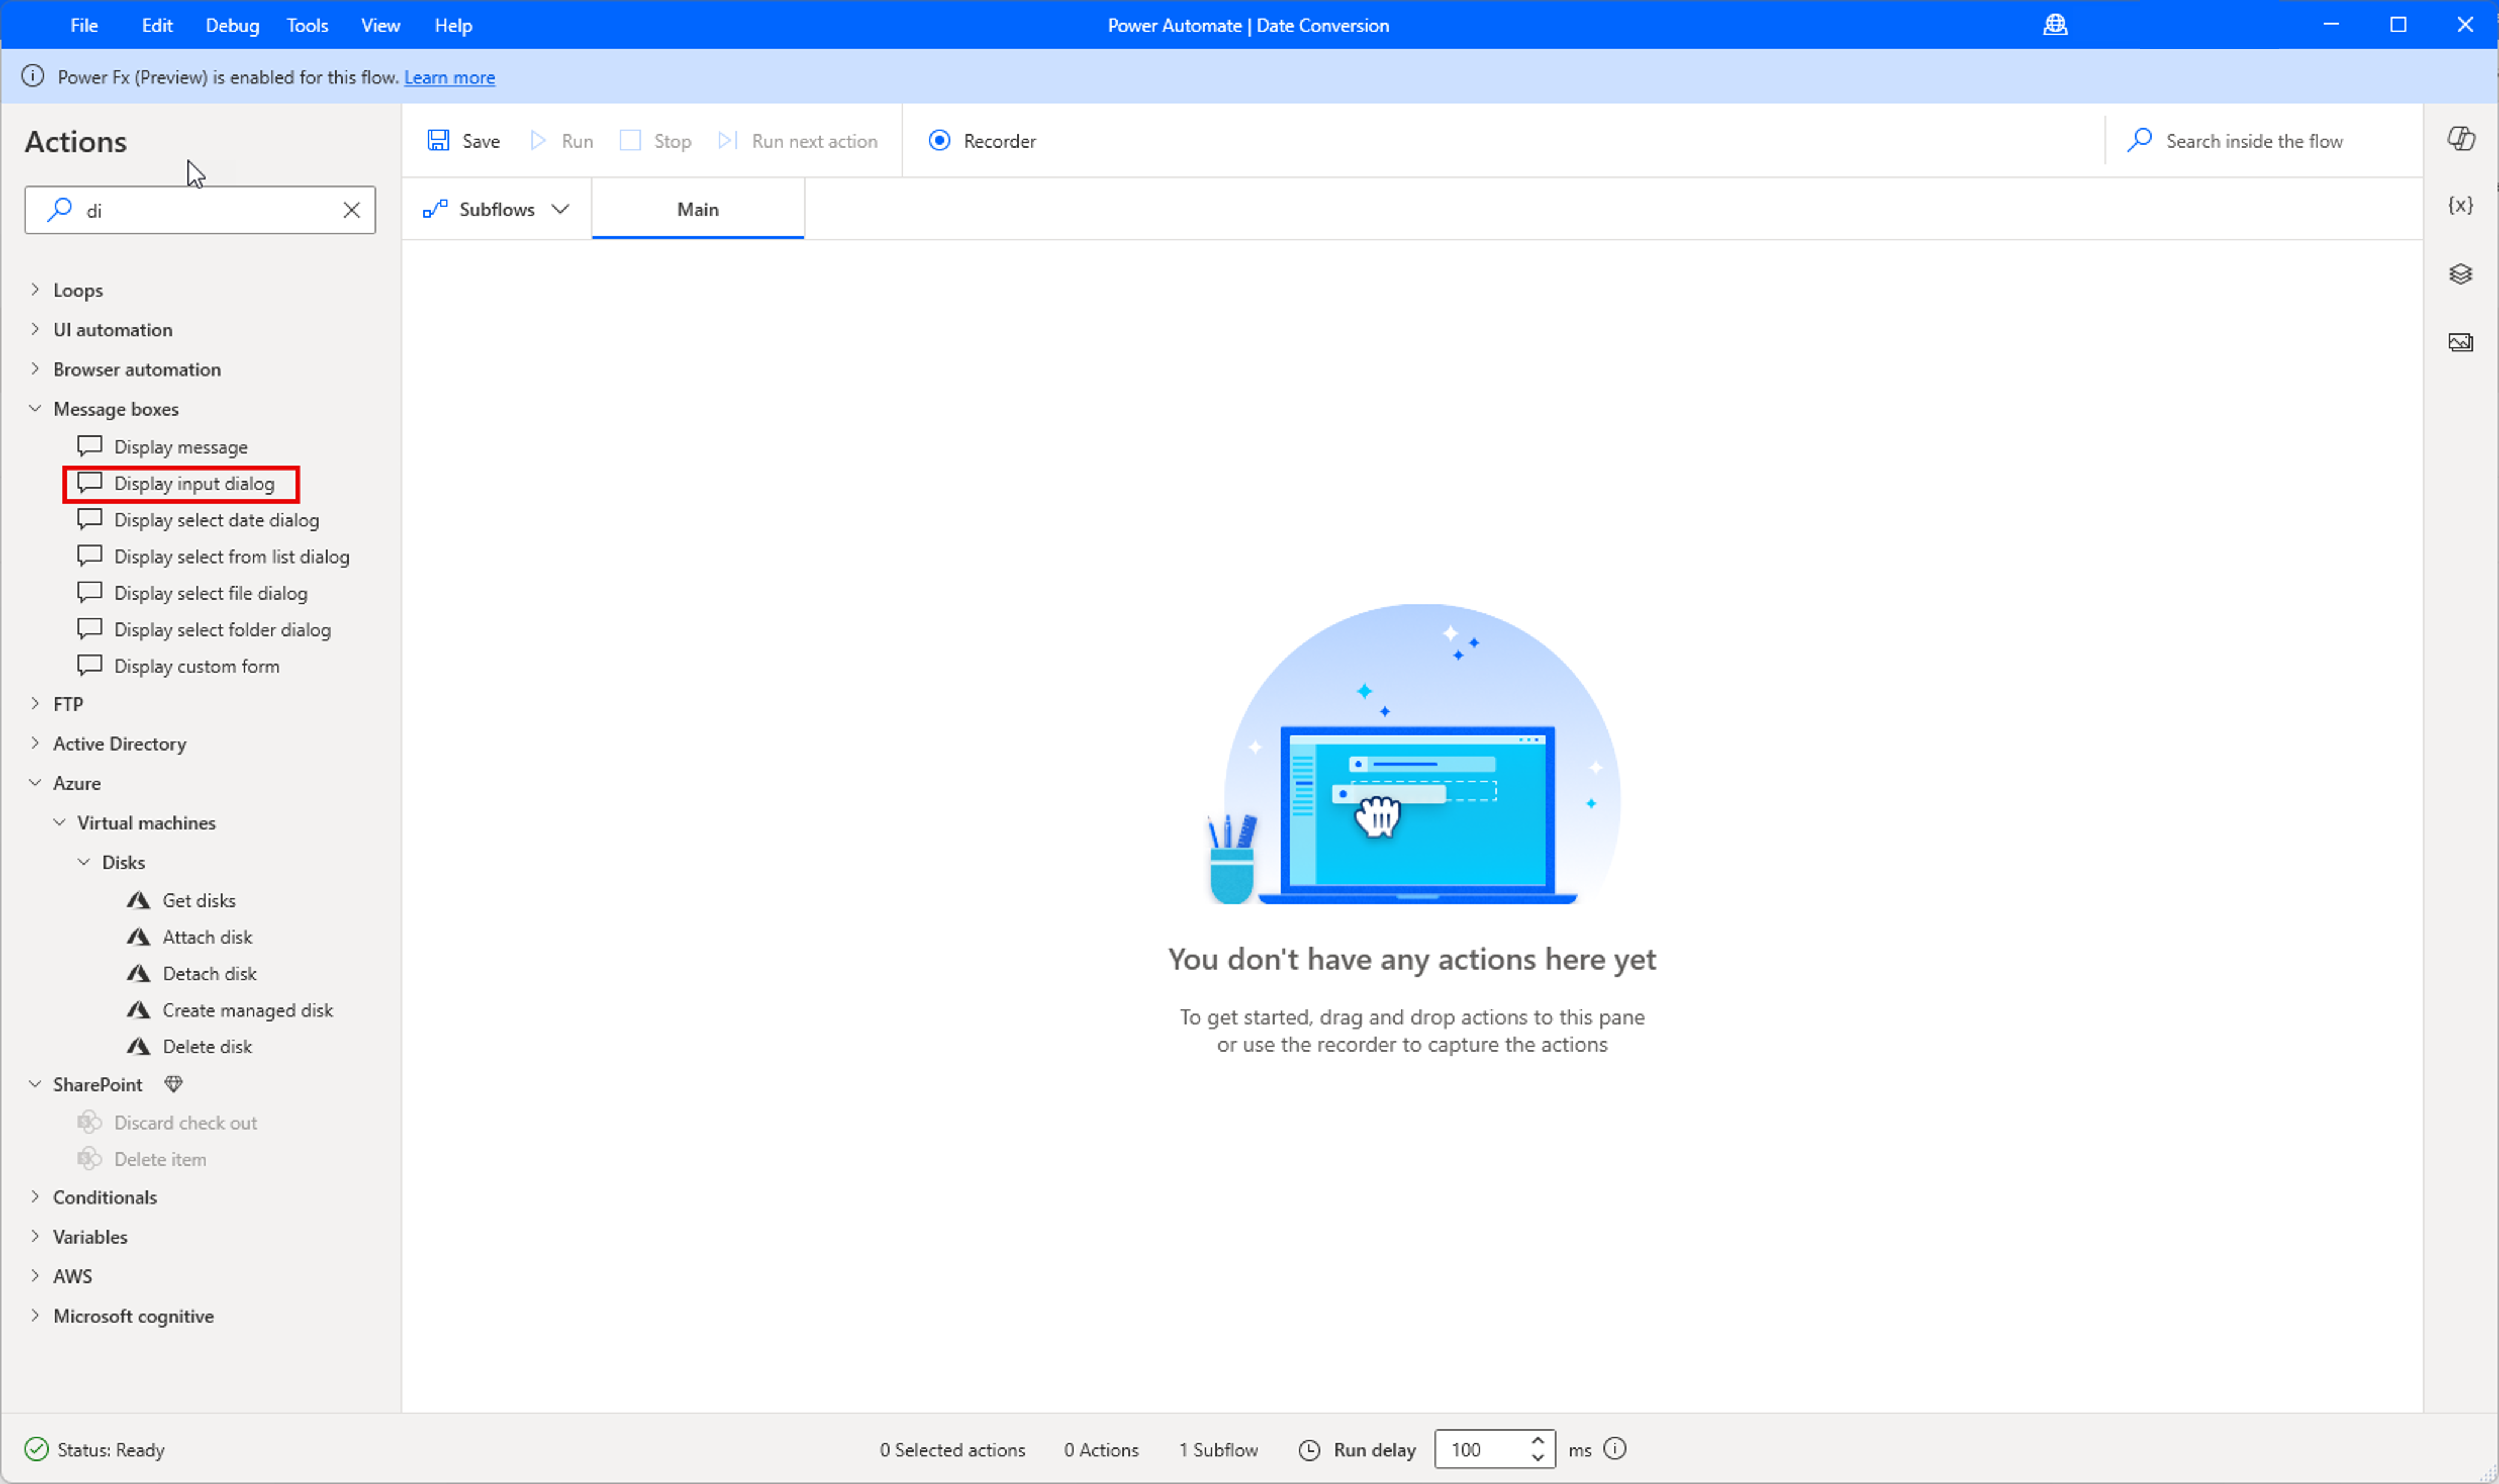The image size is (2499, 1484).
Task: Expand the Loops action group
Action: (35, 290)
